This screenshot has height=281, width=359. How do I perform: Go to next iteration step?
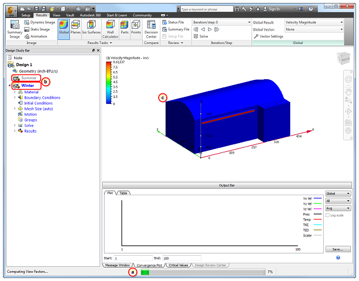click(x=210, y=29)
